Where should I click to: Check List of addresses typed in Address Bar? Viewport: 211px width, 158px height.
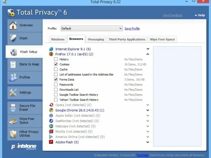pos(56,75)
